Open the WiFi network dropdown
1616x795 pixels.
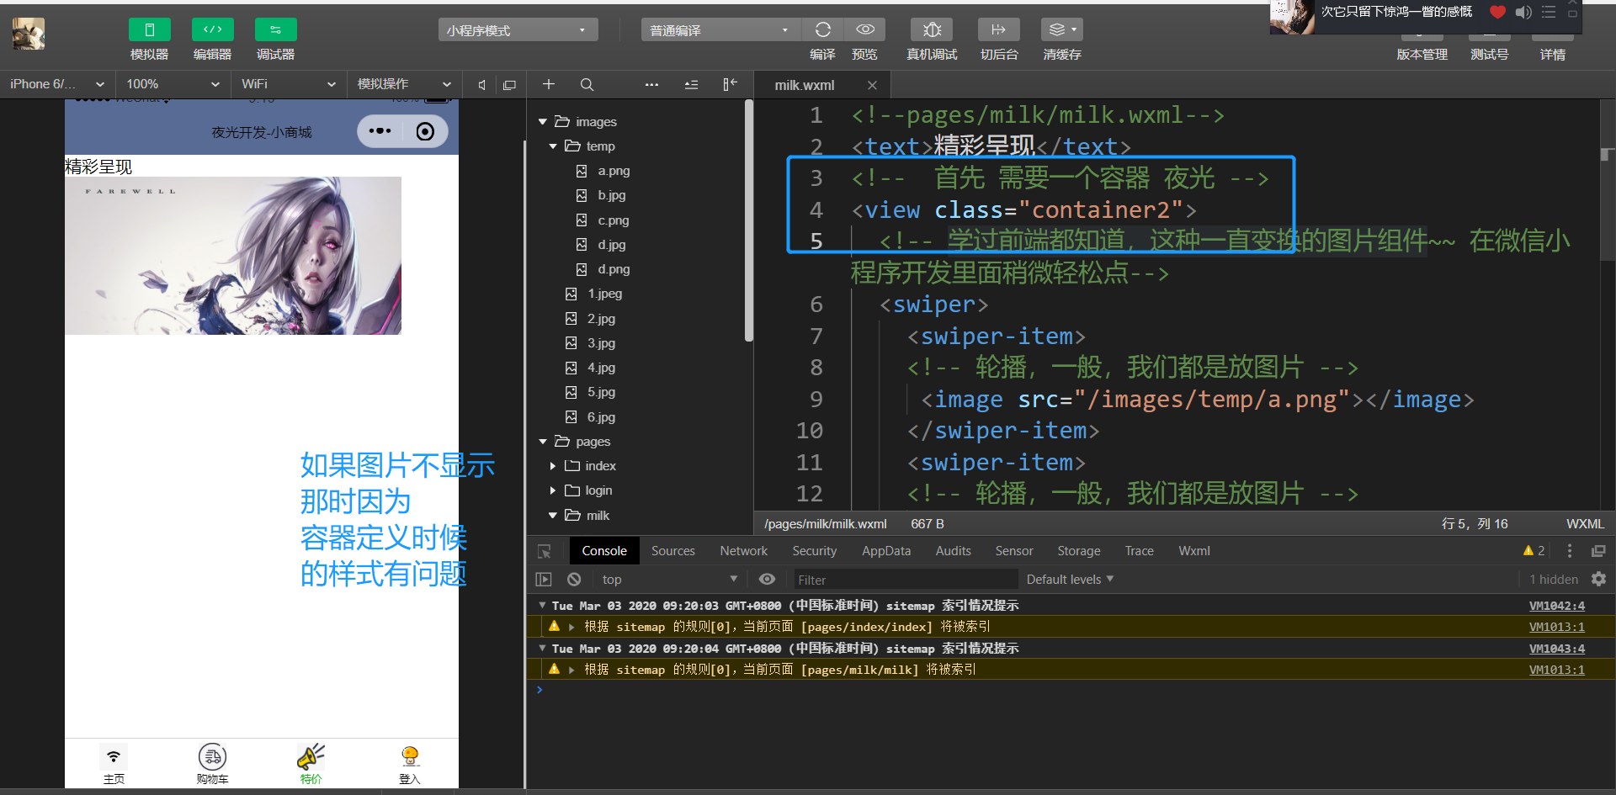[x=289, y=84]
